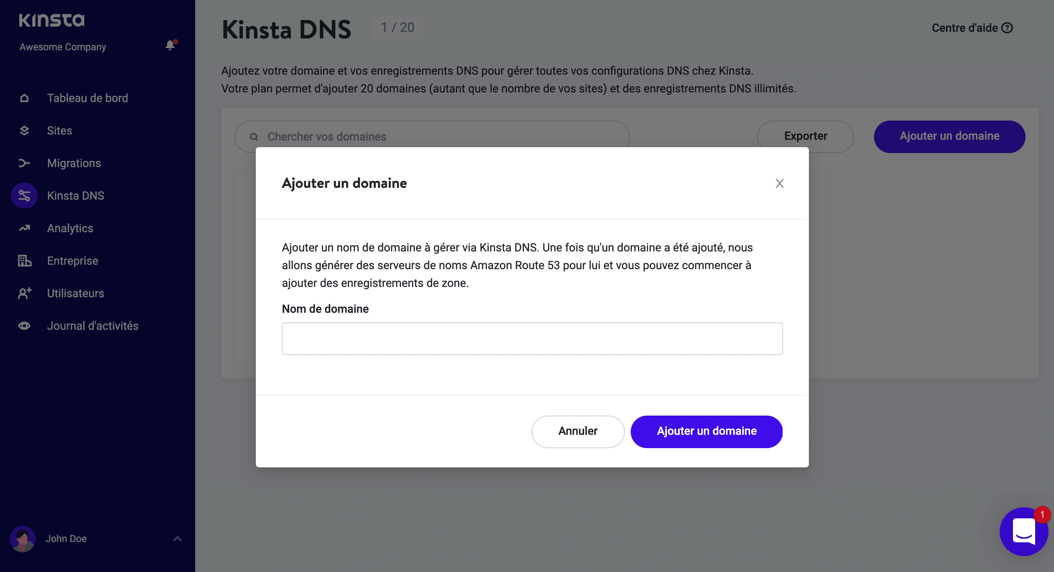Click the Annuler button

click(577, 431)
